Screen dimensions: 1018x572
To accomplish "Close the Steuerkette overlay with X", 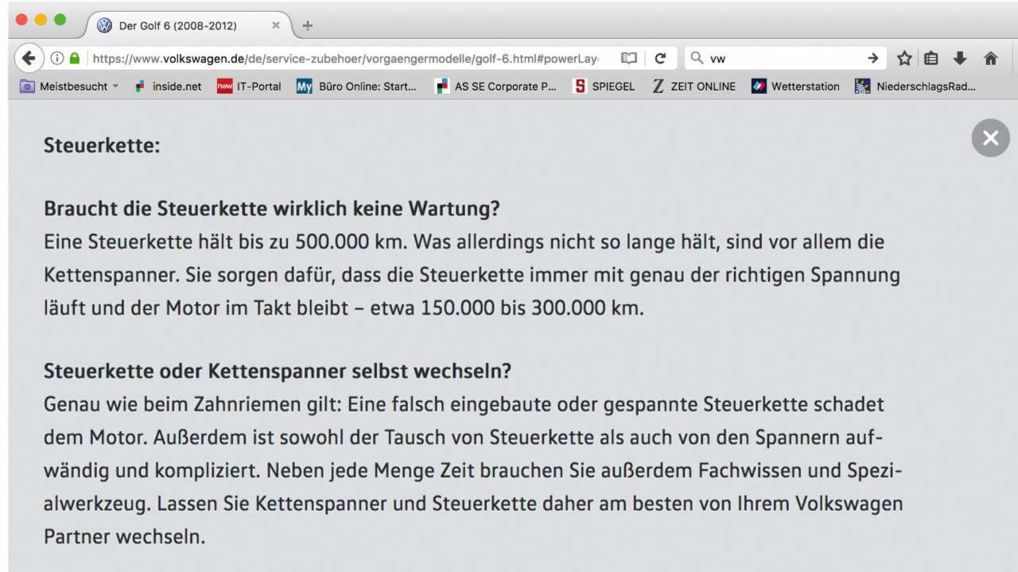I will 990,138.
